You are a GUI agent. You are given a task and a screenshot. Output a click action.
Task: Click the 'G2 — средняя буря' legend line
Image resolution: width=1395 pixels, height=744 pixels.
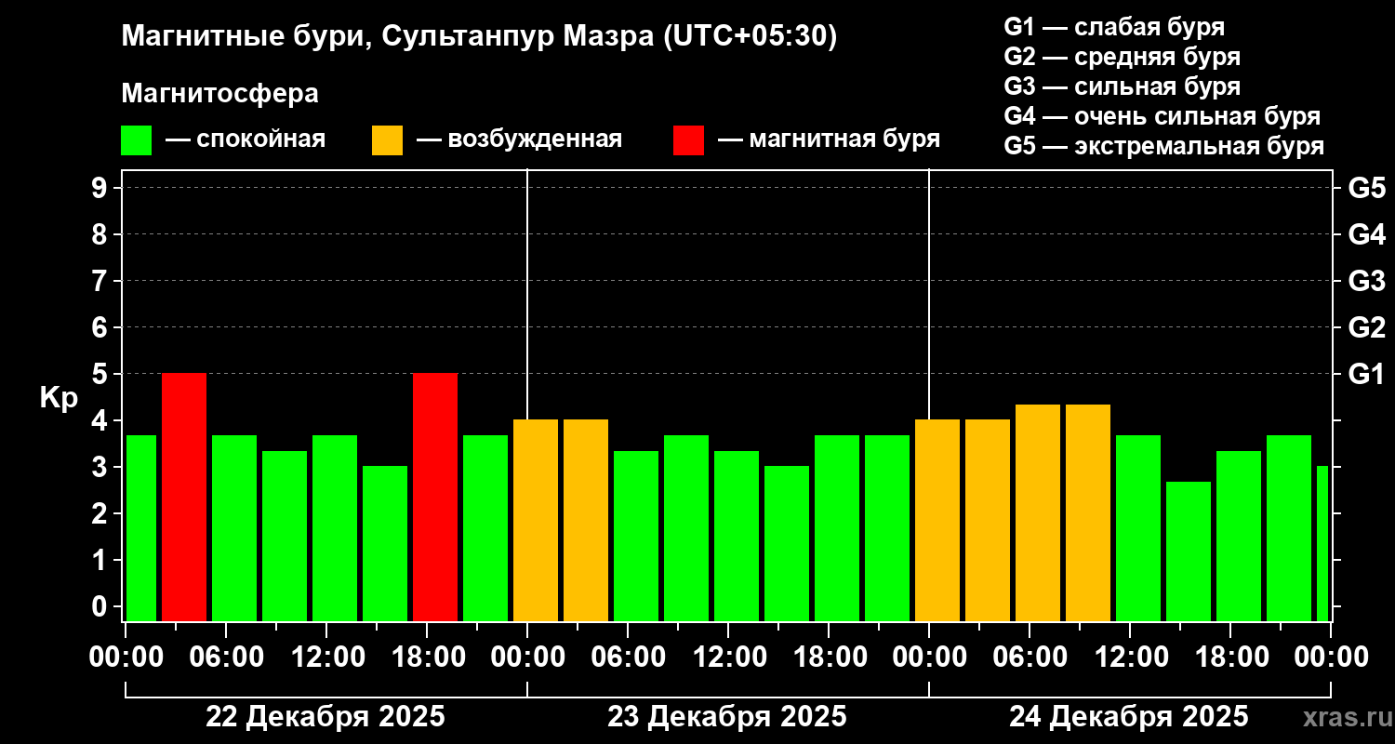pos(1123,57)
